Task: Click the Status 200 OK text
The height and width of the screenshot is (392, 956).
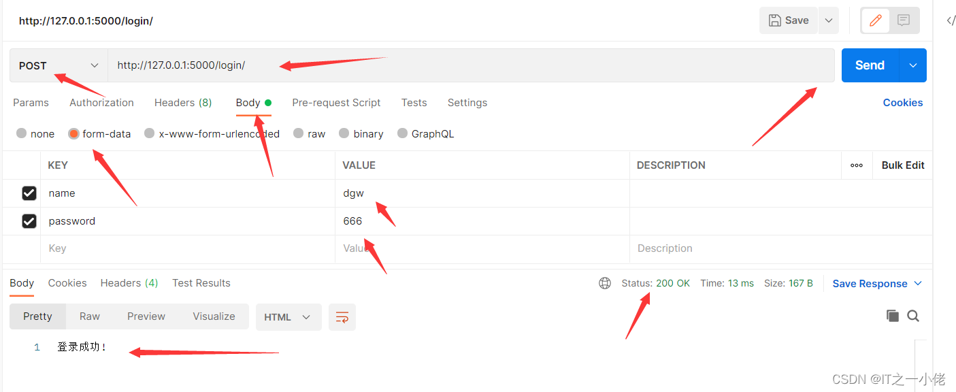Action: tap(655, 283)
